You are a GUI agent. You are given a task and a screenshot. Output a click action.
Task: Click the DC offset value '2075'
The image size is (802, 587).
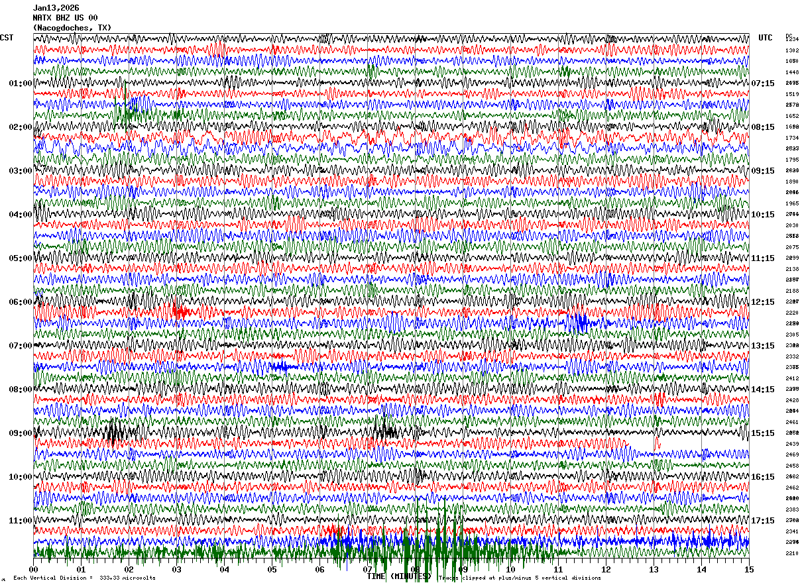(x=792, y=247)
